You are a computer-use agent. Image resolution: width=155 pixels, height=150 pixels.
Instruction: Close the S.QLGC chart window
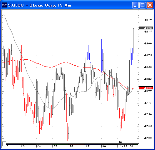tap(150, 5)
